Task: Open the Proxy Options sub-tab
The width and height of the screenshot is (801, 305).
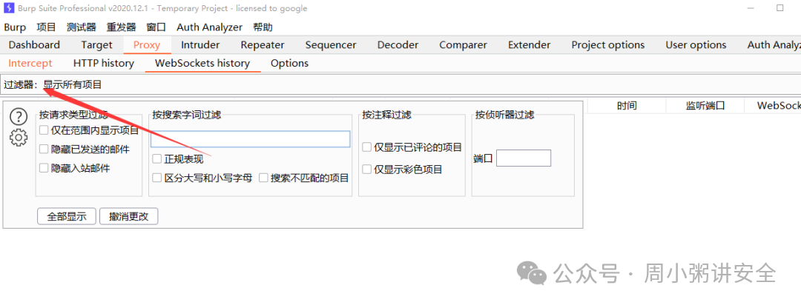Action: 290,63
